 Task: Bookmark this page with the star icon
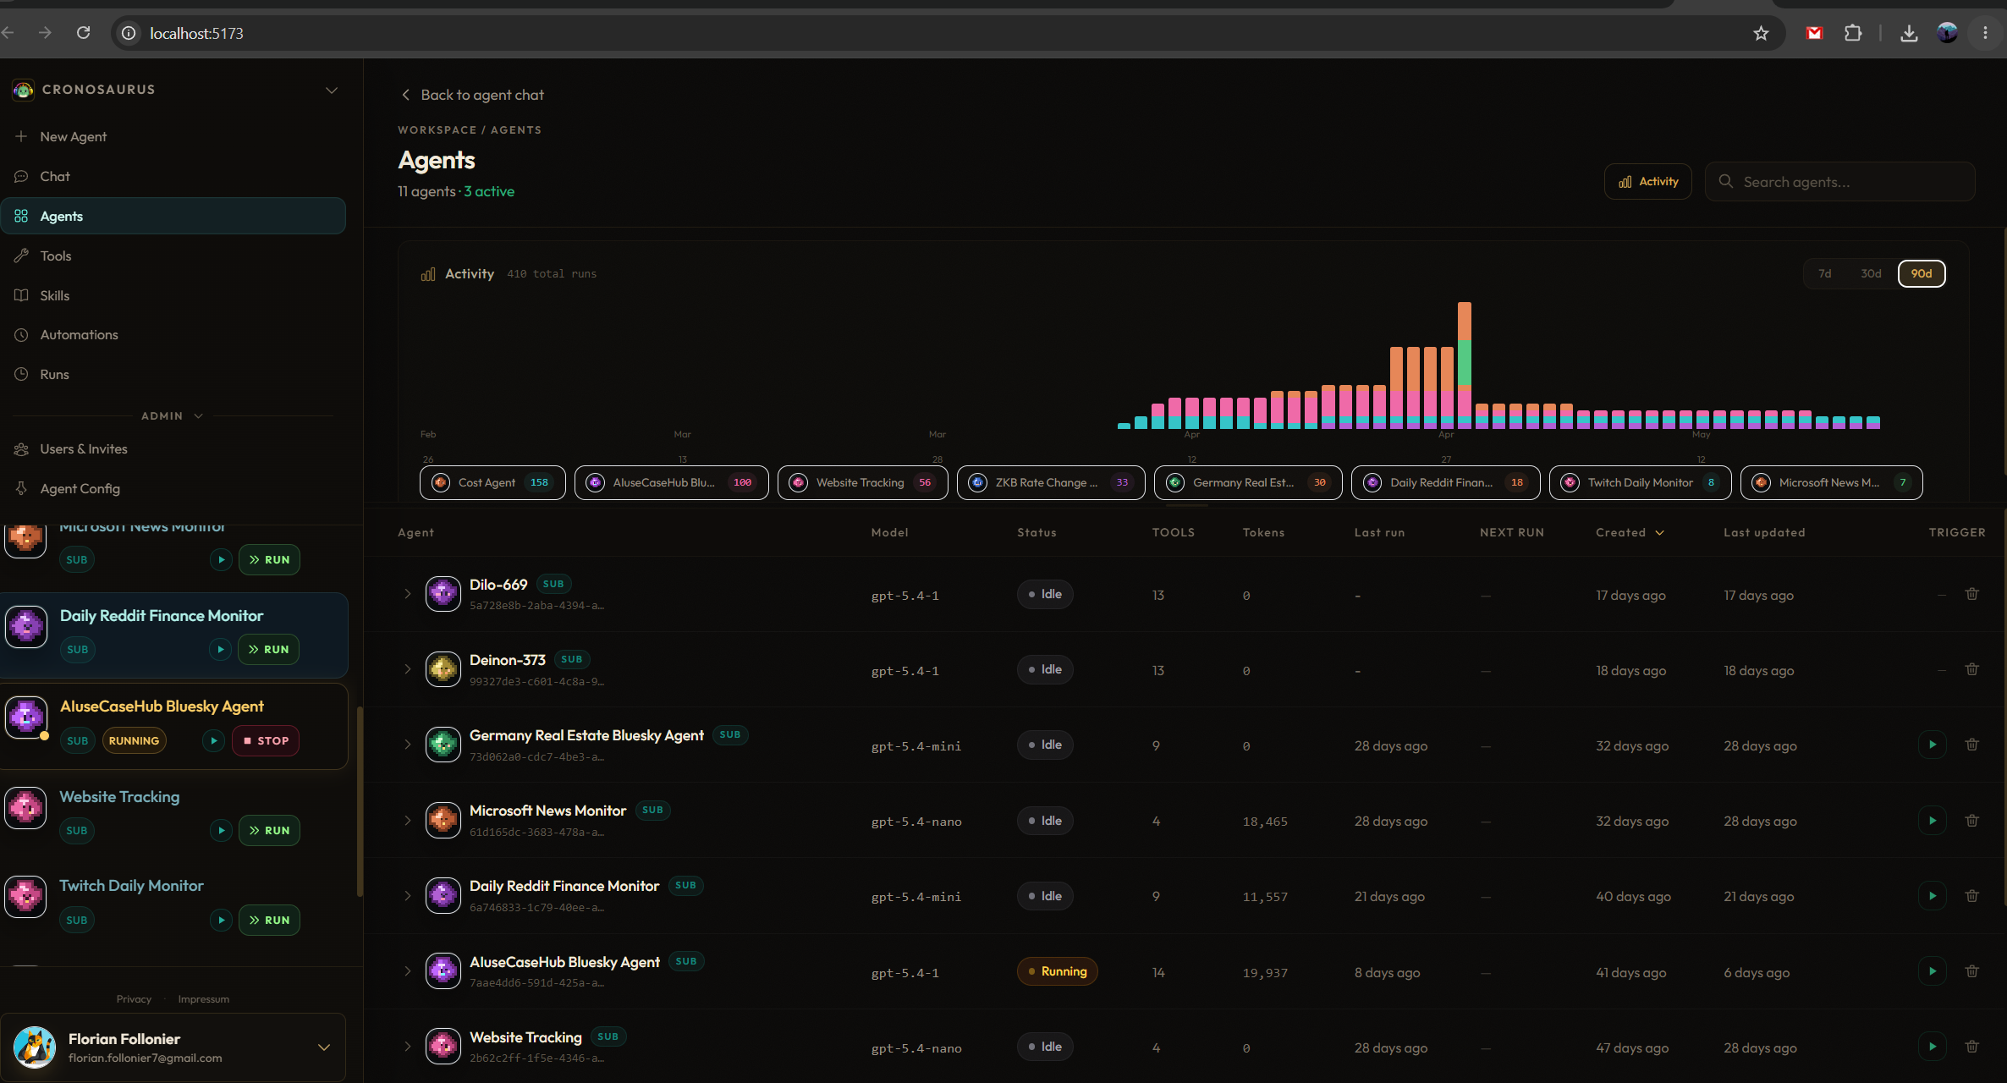point(1761,33)
